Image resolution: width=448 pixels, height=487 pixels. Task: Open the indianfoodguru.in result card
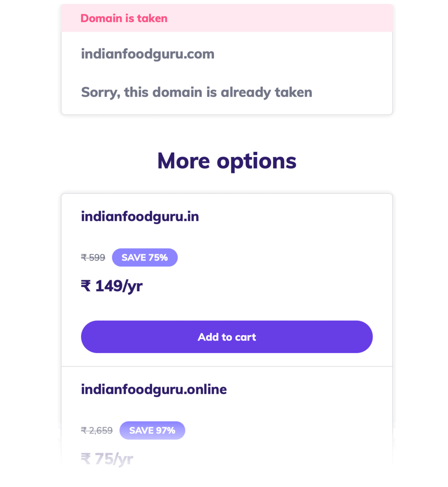[226, 280]
